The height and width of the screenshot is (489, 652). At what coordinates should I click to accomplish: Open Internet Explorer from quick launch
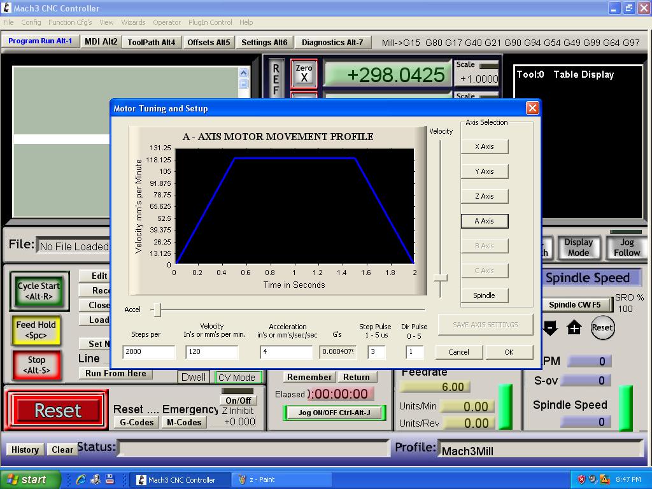coord(81,479)
